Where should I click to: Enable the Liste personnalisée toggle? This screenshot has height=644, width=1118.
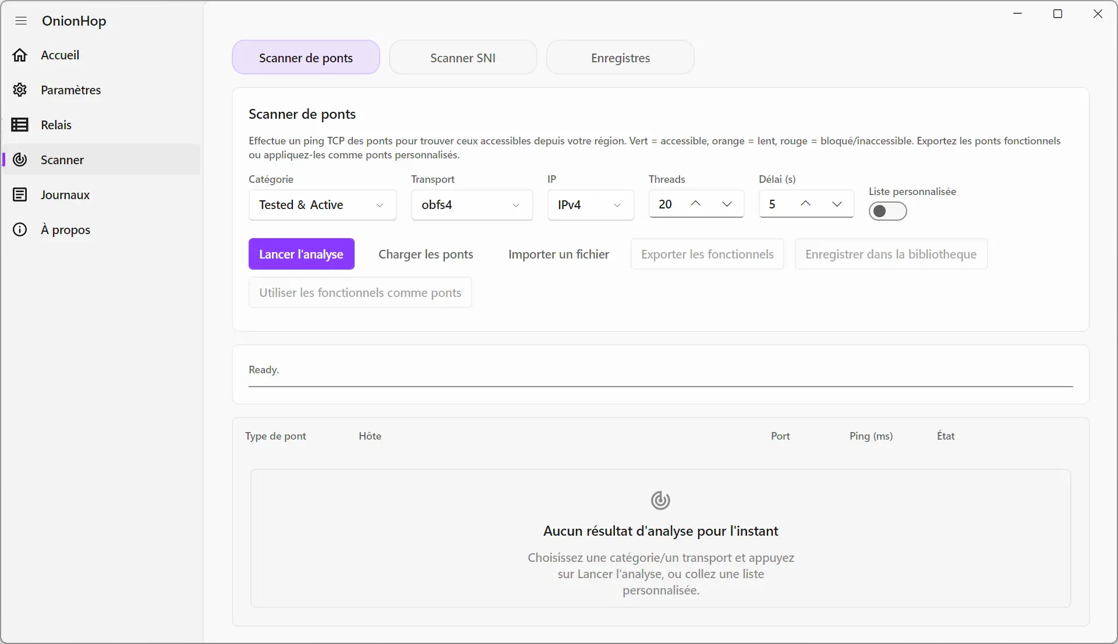point(887,211)
